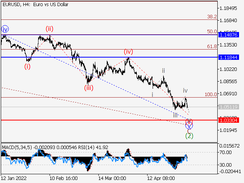Click the gray 1.05119 current price tag
The width and height of the screenshot is (244, 183).
tap(229, 107)
